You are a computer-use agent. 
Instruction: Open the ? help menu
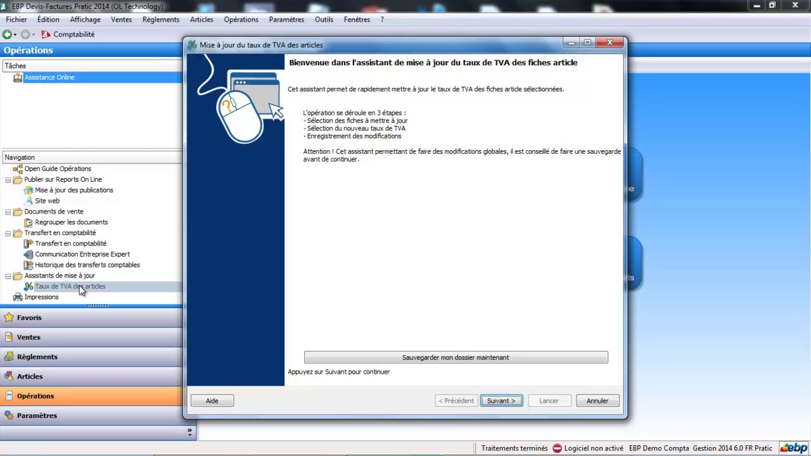tap(382, 20)
